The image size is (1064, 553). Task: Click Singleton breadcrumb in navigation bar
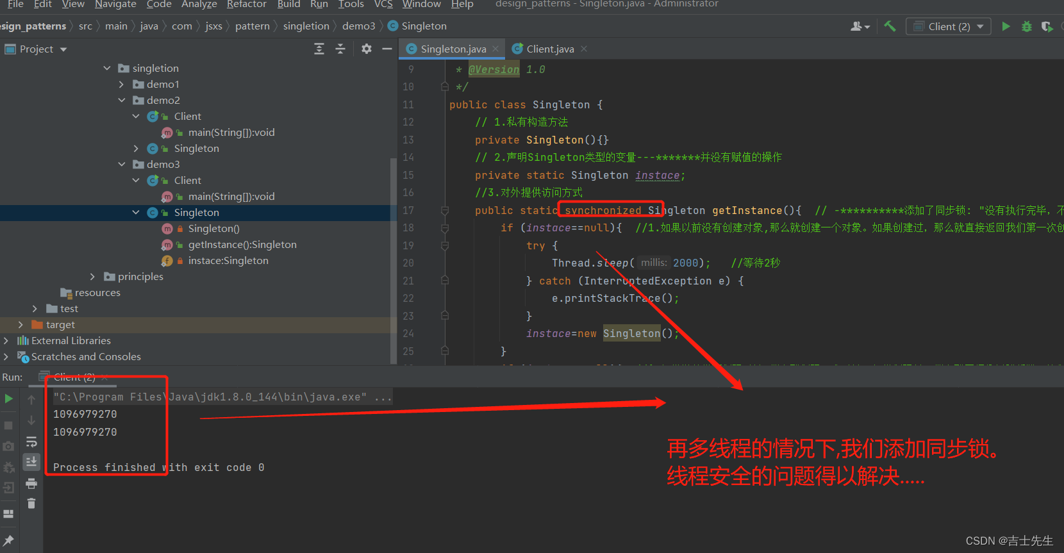tap(417, 26)
